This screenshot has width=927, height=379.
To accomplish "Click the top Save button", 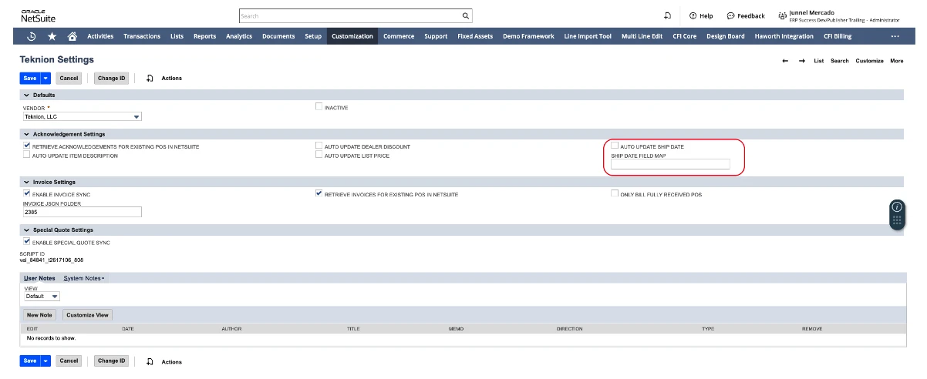I will click(30, 78).
